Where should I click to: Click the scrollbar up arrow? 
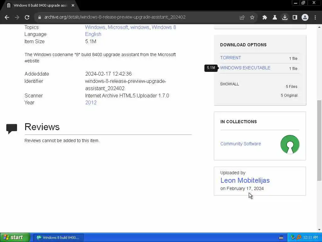[319, 27]
